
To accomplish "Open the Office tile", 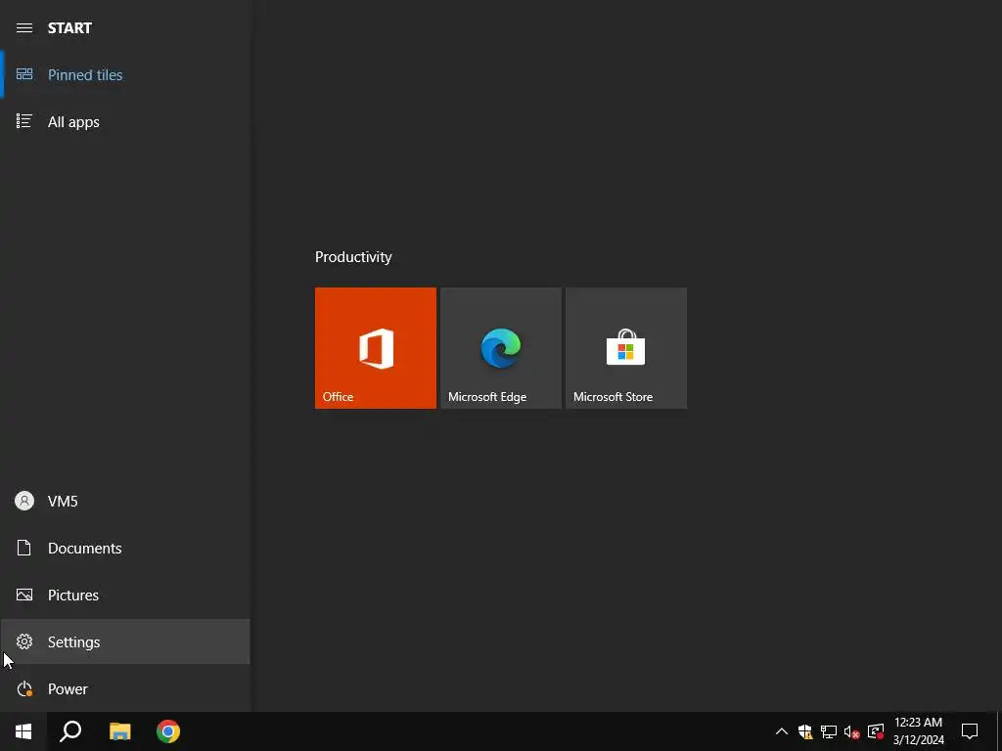I will click(x=376, y=348).
